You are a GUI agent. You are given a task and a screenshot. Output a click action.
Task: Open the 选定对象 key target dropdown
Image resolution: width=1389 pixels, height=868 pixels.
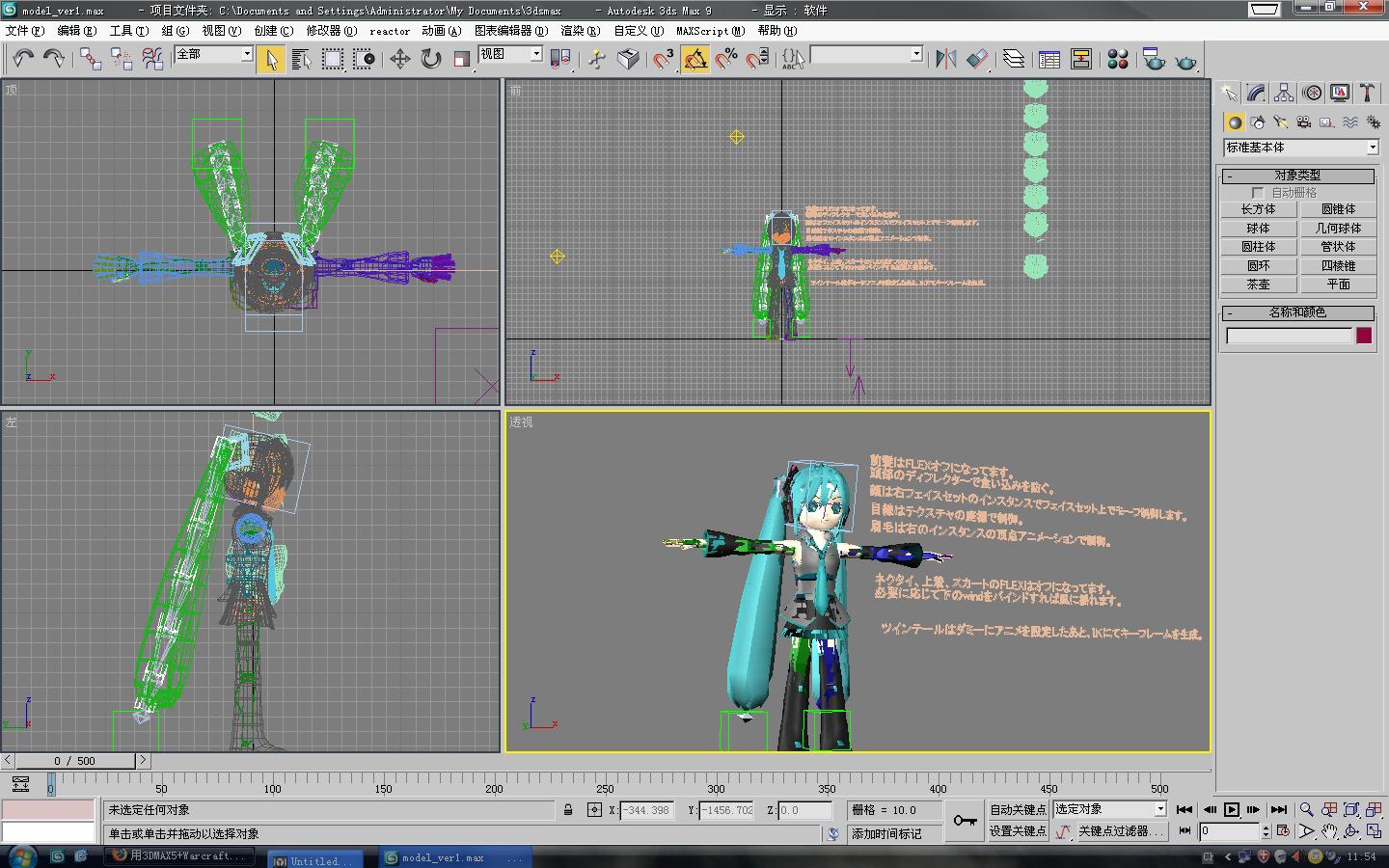pyautogui.click(x=1110, y=809)
